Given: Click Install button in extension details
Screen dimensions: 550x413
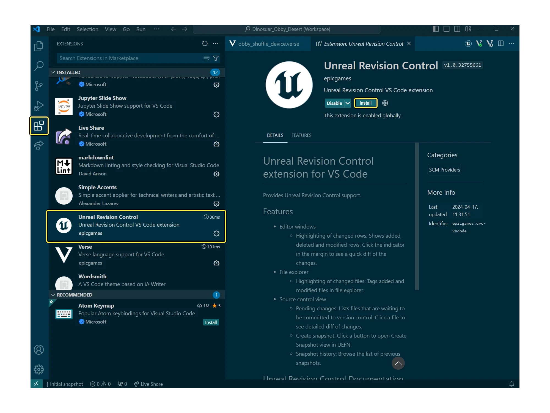Looking at the screenshot, I should [x=365, y=103].
